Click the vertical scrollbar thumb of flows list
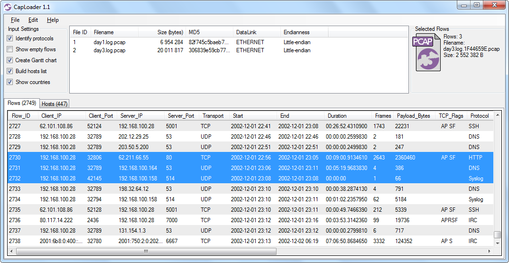Image resolution: width=509 pixels, height=263 pixels. 497,235
